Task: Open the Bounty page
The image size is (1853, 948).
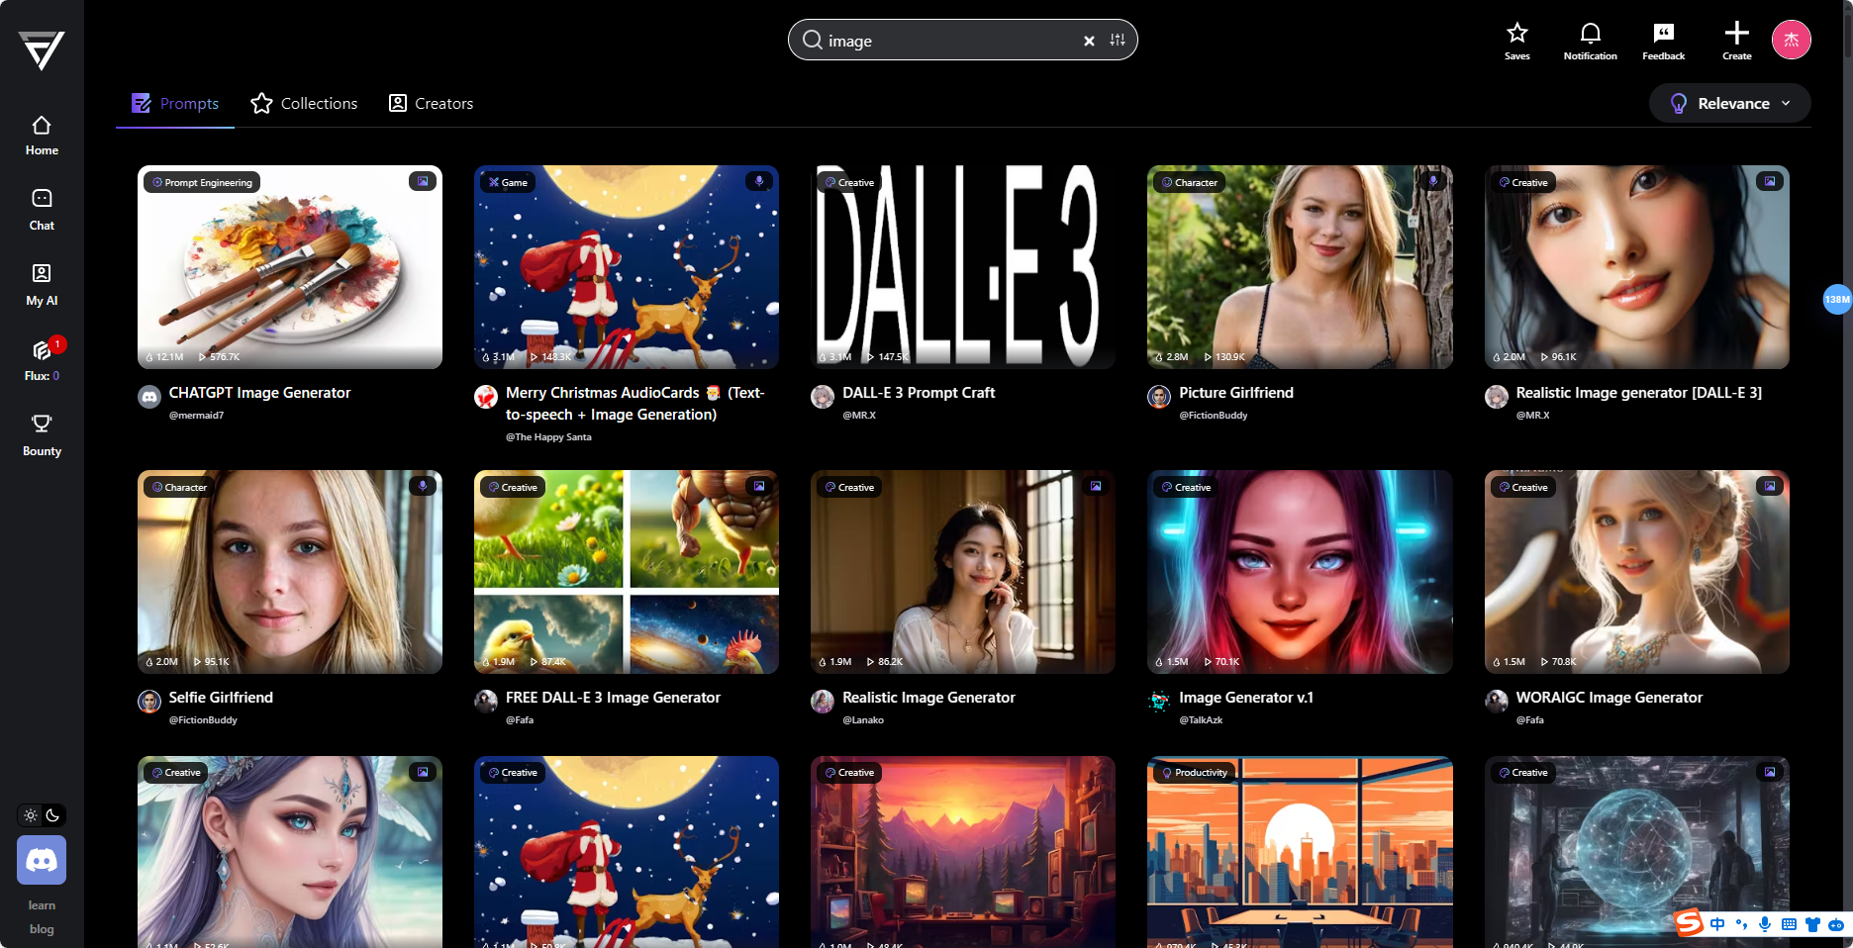Action: point(42,436)
